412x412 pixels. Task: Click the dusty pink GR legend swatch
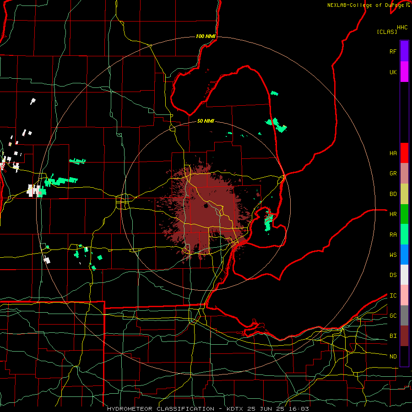point(404,173)
